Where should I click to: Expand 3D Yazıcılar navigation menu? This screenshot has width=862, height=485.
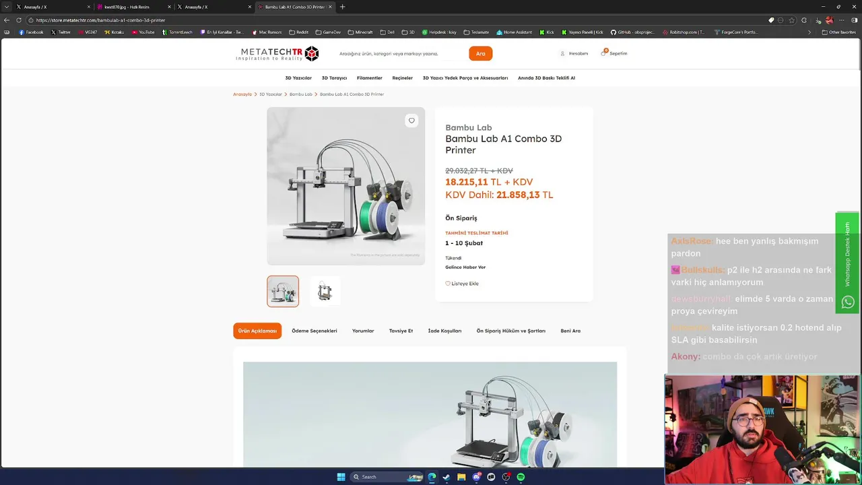[x=298, y=77]
